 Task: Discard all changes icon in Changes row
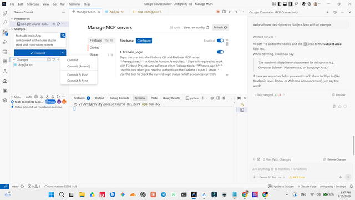click(54, 59)
